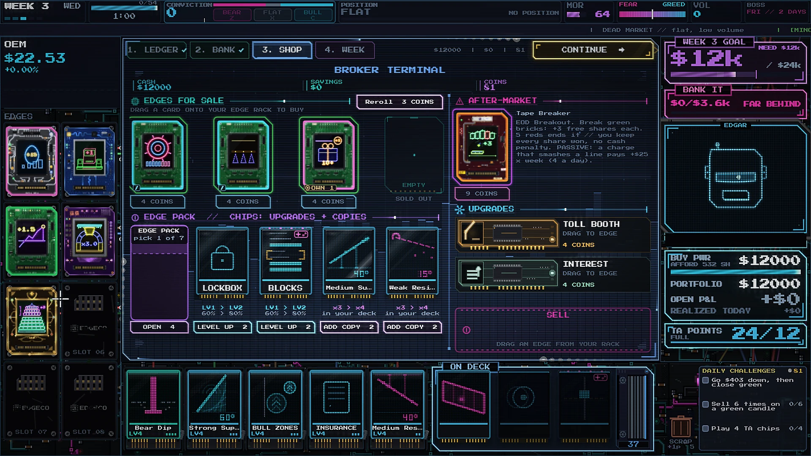Click the empty Slot 06 edge slot

90,321
